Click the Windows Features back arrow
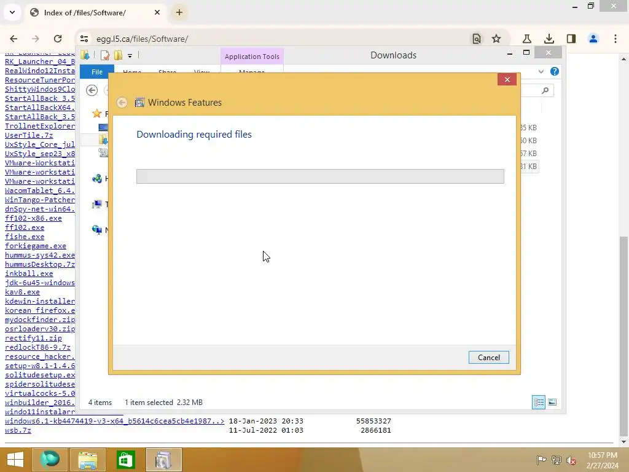 (x=122, y=103)
